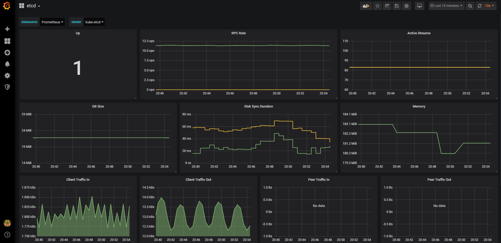Open the Configuration gear in sidebar
The height and width of the screenshot is (243, 501).
7,76
